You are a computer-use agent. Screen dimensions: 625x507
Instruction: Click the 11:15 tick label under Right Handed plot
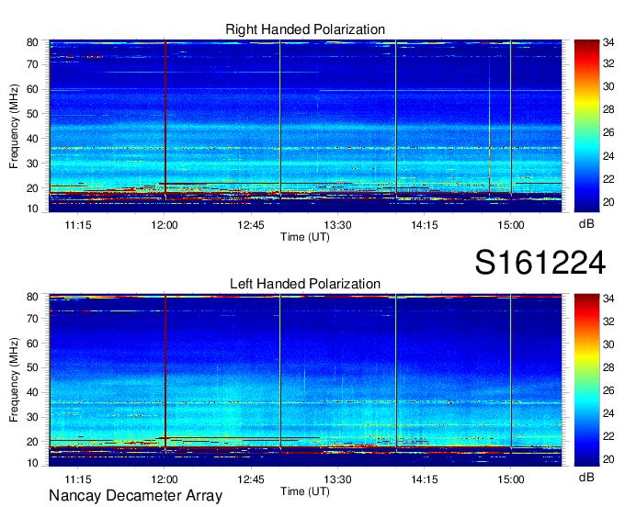pyautogui.click(x=78, y=225)
